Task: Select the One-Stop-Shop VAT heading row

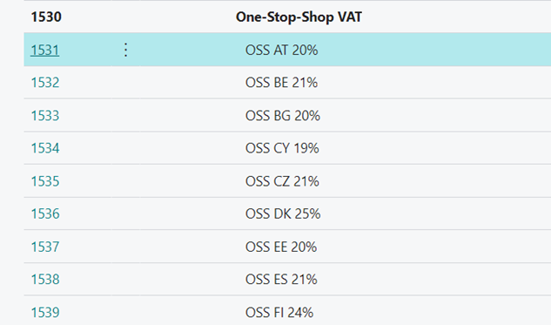Action: (287, 17)
